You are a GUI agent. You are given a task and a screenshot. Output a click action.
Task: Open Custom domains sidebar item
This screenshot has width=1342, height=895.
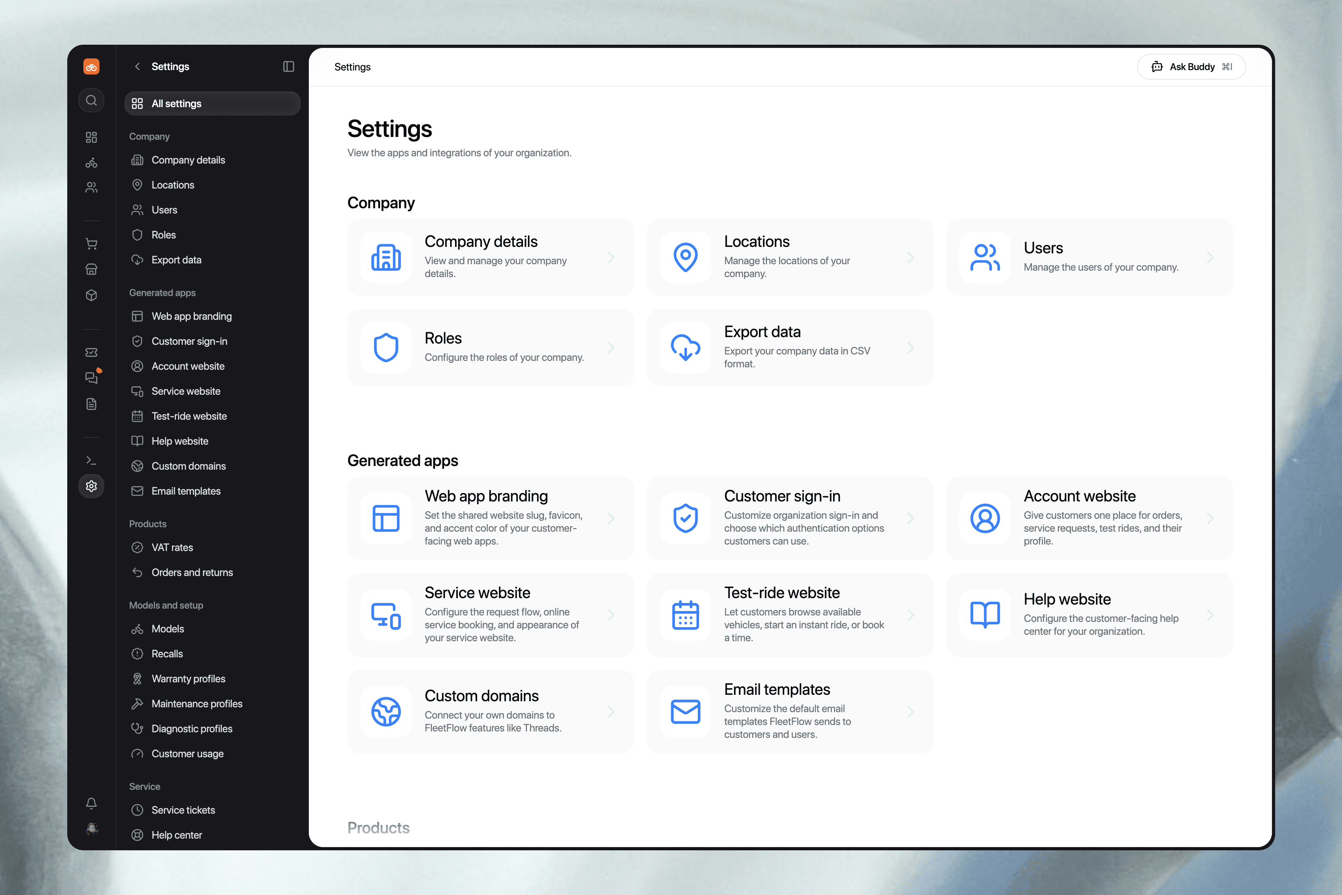click(212, 466)
